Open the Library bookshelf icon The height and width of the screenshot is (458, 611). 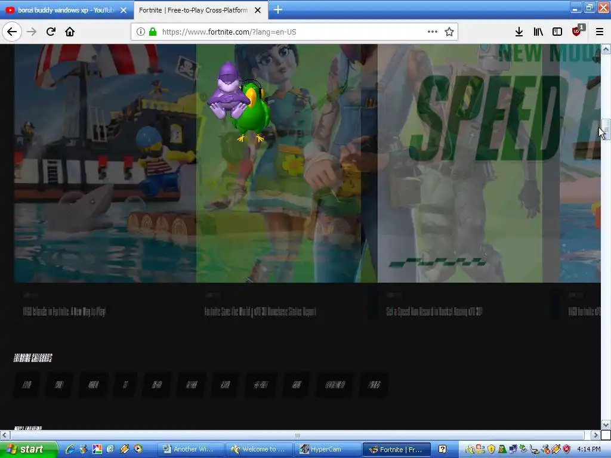pos(538,32)
